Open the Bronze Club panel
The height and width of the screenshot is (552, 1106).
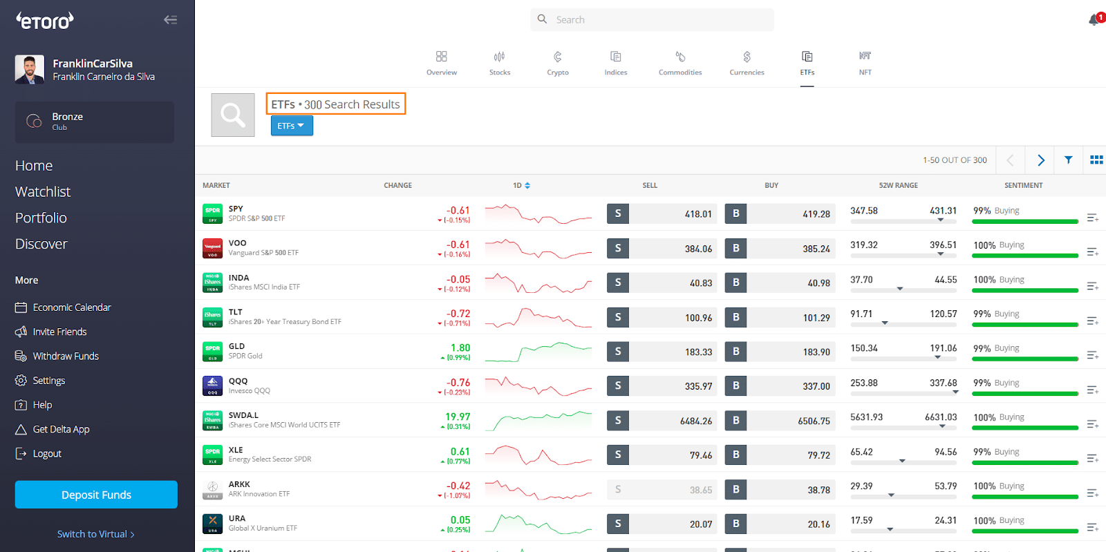(x=95, y=122)
